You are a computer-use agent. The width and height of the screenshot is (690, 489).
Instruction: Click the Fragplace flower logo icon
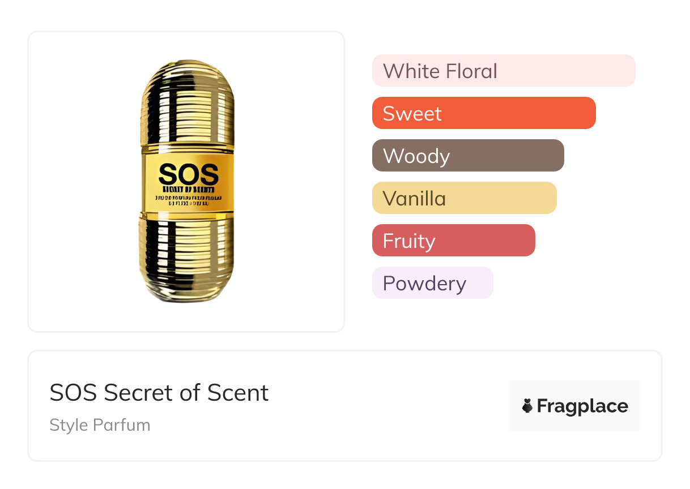click(x=527, y=406)
